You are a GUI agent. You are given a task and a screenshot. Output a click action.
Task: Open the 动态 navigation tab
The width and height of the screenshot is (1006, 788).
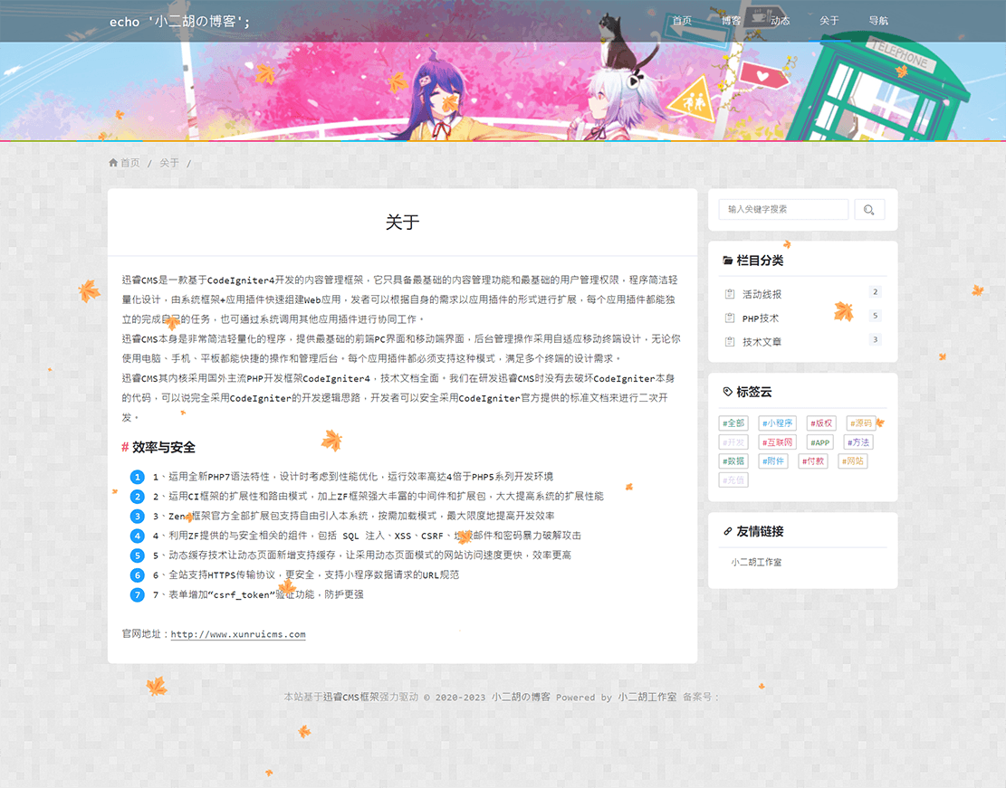tap(781, 21)
